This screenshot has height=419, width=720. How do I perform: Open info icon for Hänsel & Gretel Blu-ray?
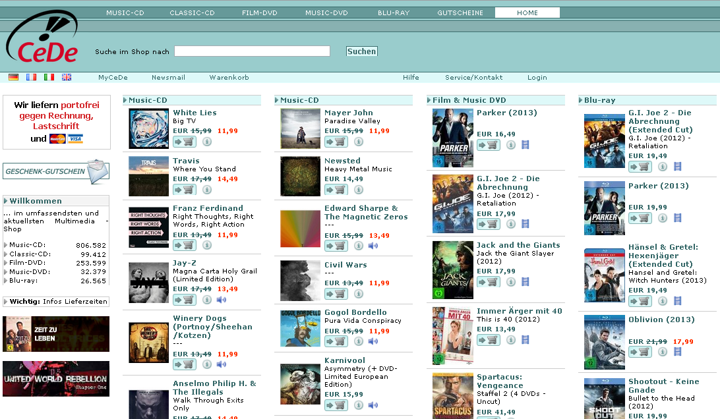663,301
